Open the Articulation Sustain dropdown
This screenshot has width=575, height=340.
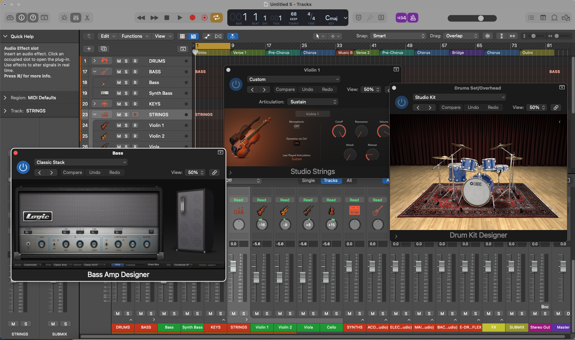[312, 102]
